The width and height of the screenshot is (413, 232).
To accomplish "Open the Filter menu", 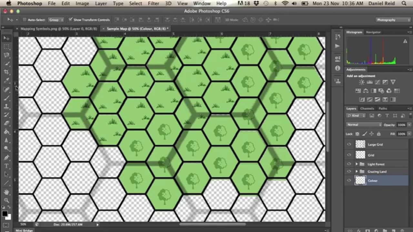I will click(x=154, y=4).
